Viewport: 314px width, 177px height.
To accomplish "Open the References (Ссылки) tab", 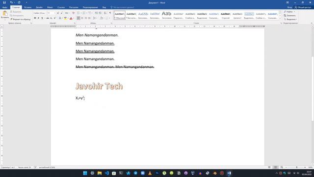I will point(61,7).
